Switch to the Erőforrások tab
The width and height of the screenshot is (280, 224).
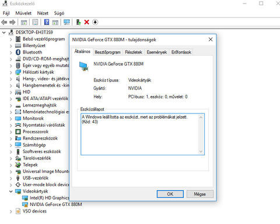181,52
